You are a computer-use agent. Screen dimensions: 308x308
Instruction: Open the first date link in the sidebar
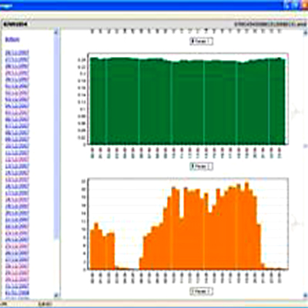(17, 53)
